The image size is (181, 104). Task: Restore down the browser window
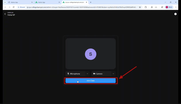170,2
